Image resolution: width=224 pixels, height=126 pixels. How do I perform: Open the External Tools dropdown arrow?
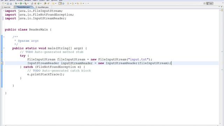(x=28, y=3)
